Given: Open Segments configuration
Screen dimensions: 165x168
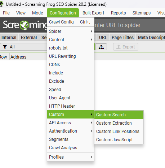Looking at the screenshot, I should [71, 139].
